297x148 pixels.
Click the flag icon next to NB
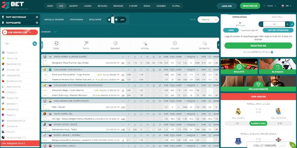(x=283, y=6)
